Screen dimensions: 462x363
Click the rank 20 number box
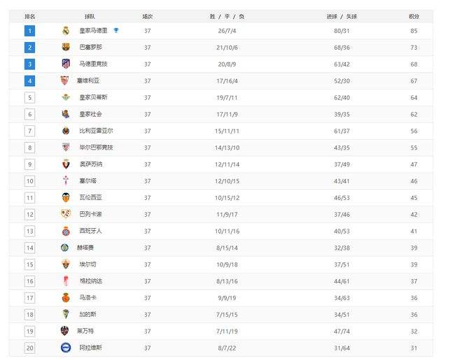30,348
